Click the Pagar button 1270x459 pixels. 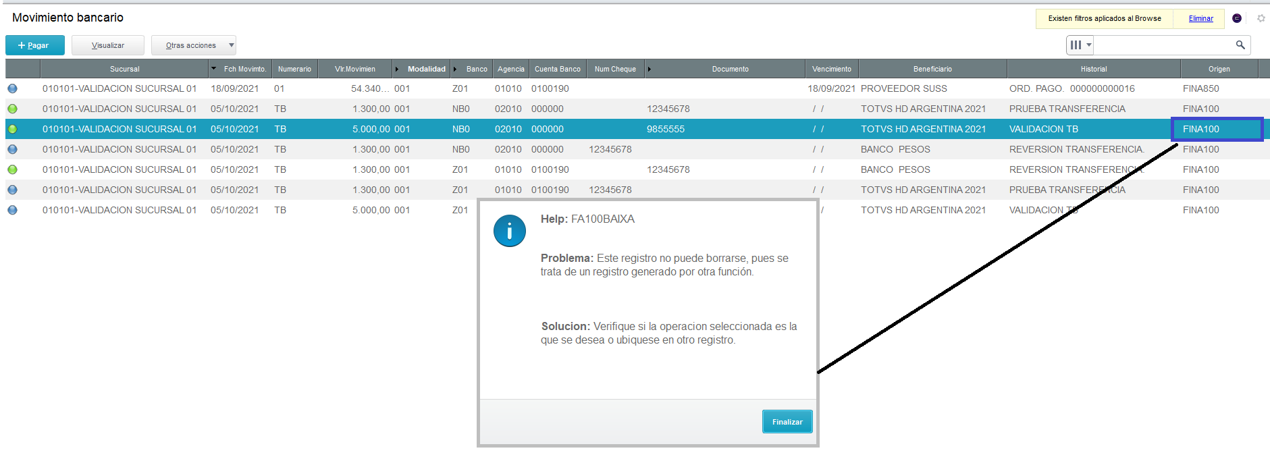[35, 45]
